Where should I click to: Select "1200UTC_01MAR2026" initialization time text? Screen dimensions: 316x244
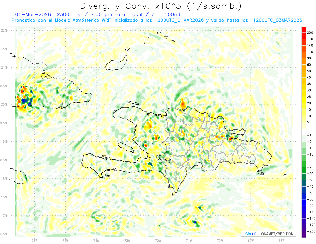point(179,20)
